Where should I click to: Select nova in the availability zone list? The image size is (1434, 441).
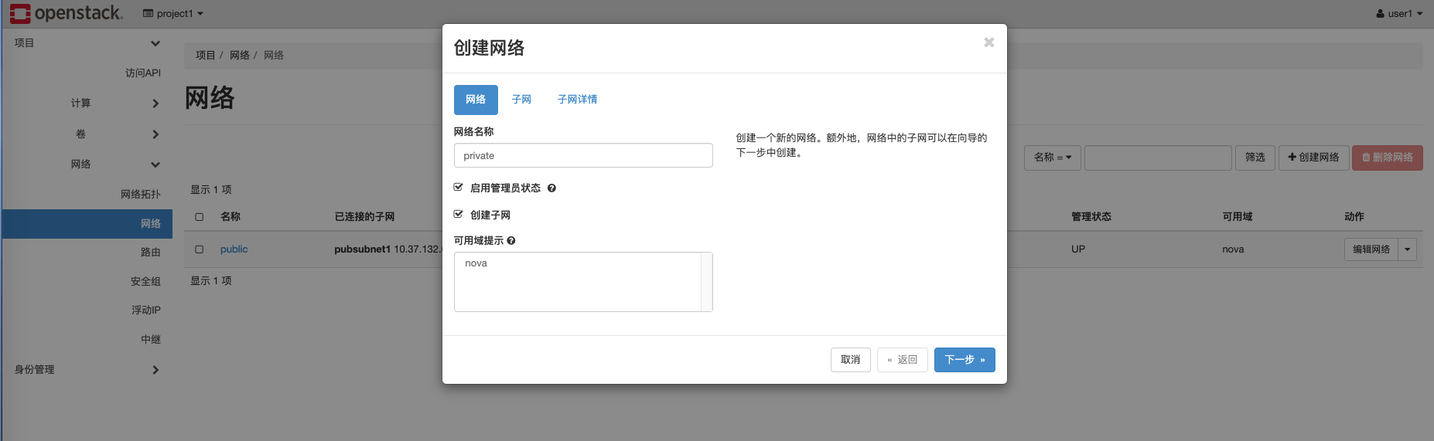tap(476, 263)
